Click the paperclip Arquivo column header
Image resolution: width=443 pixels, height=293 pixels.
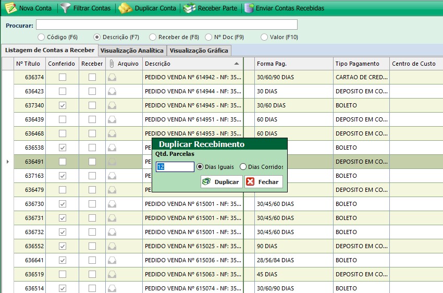112,64
